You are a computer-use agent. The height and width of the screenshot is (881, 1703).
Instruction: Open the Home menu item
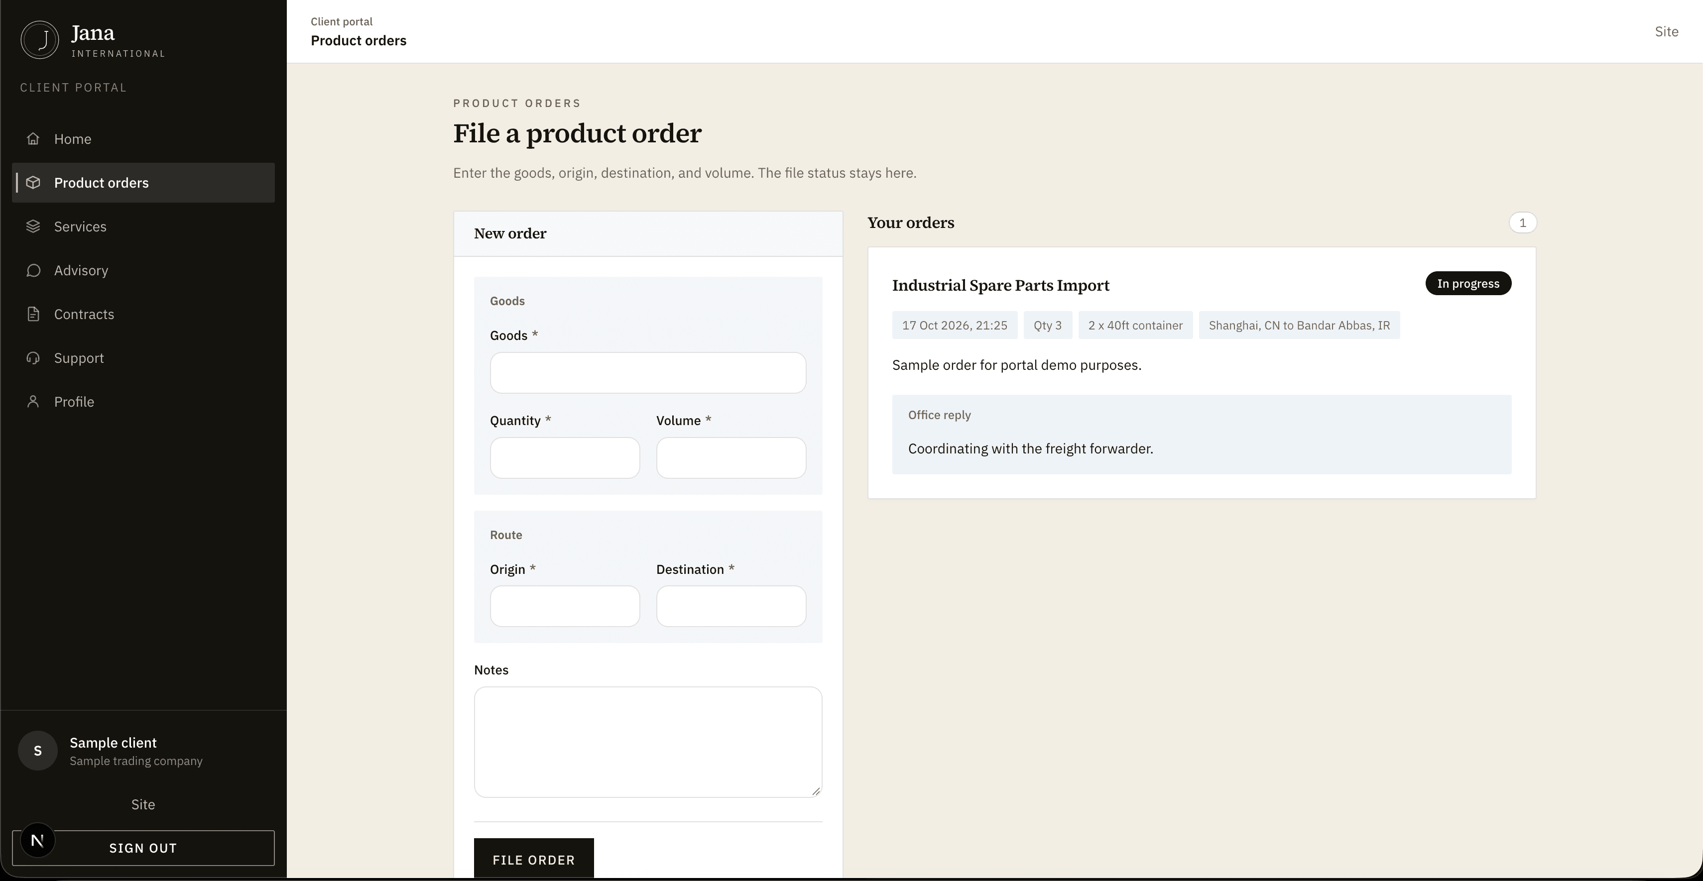[143, 139]
